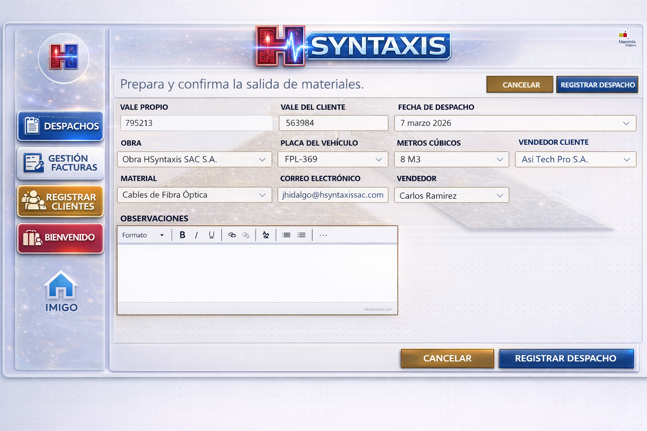Insert a hyperlink in Observaciones

[232, 235]
